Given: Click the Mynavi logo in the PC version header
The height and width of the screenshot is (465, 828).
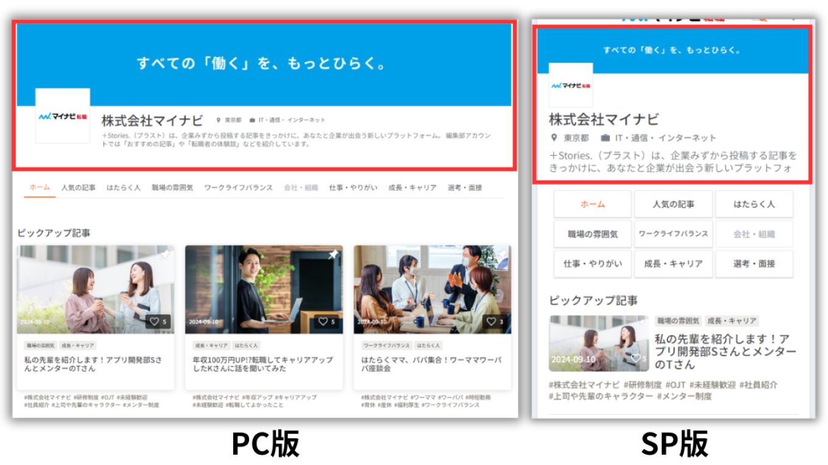Looking at the screenshot, I should click(63, 115).
